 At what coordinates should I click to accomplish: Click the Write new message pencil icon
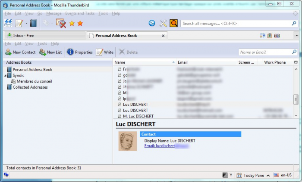(19, 23)
